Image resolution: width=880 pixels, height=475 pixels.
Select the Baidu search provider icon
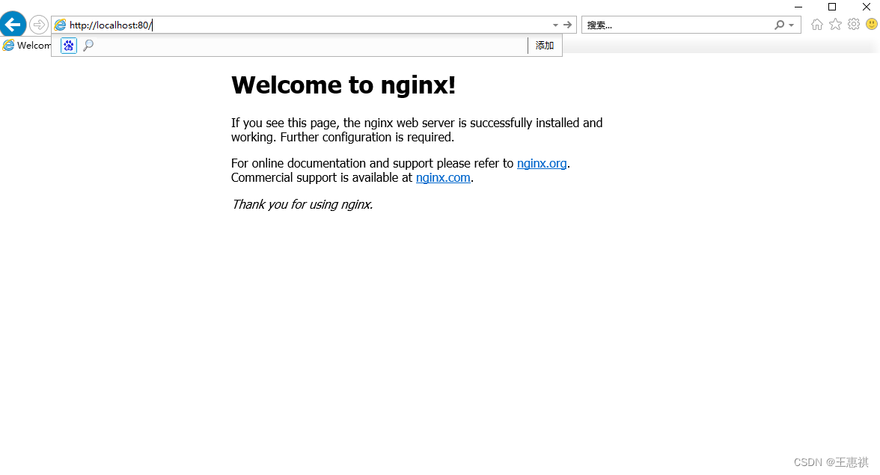(68, 46)
